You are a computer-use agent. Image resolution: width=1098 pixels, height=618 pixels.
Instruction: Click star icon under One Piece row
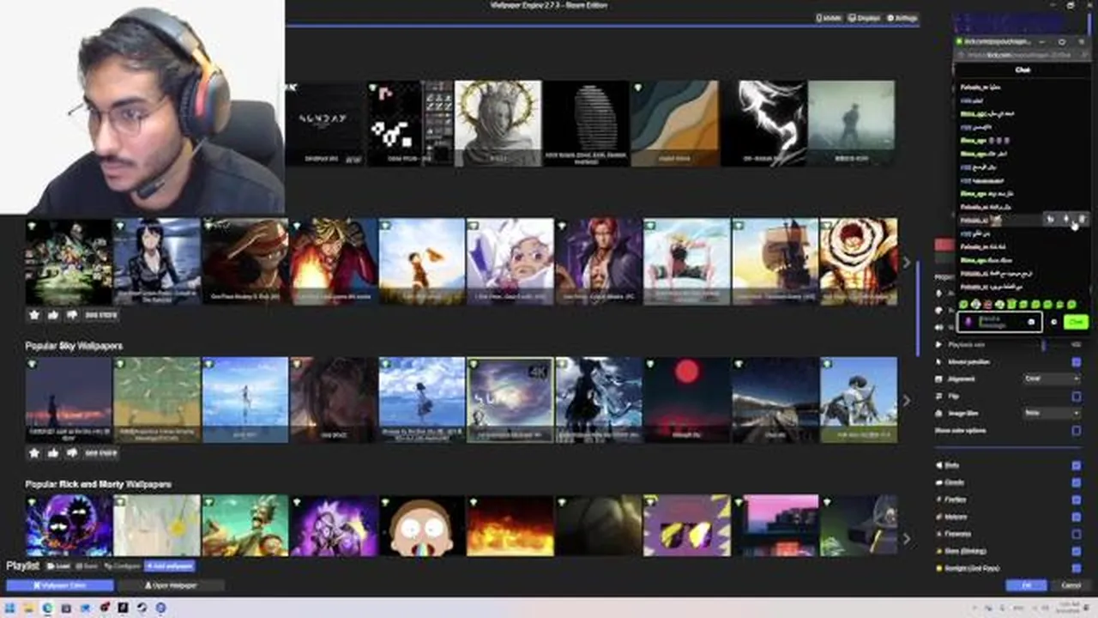pos(34,315)
